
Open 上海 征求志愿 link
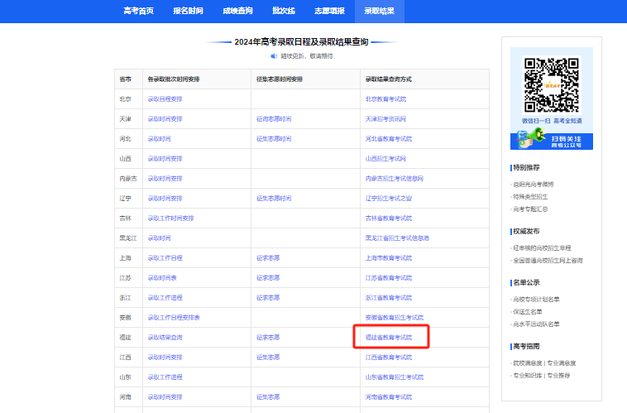(x=268, y=258)
